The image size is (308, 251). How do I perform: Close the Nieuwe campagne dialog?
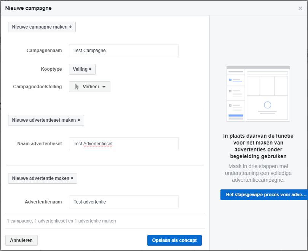[300, 8]
